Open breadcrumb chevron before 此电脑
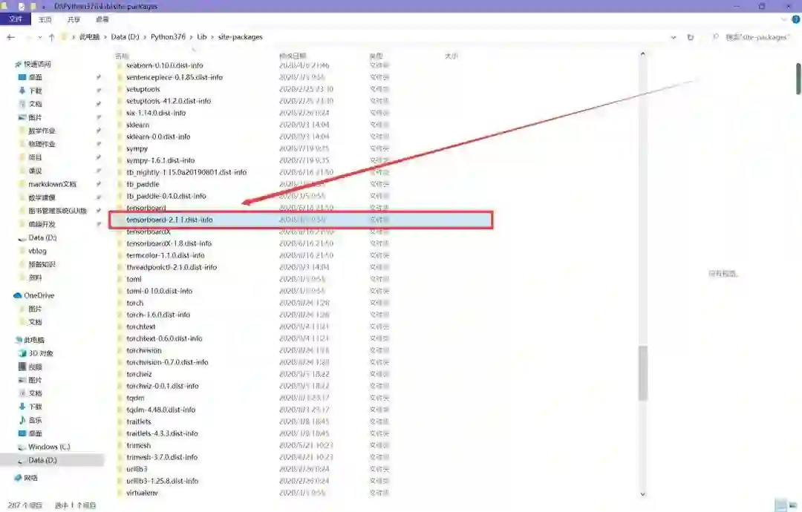 point(74,37)
